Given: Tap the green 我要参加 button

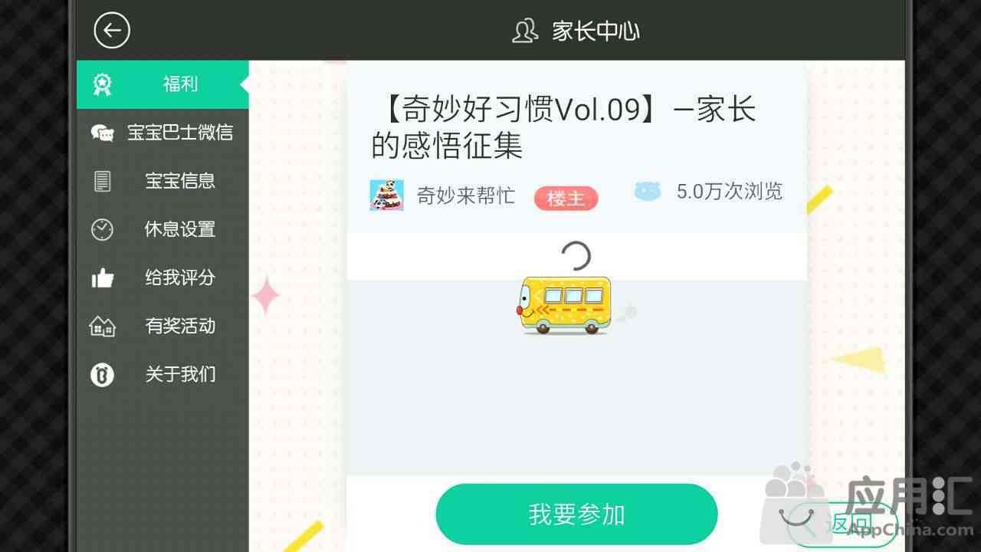Looking at the screenshot, I should (576, 514).
